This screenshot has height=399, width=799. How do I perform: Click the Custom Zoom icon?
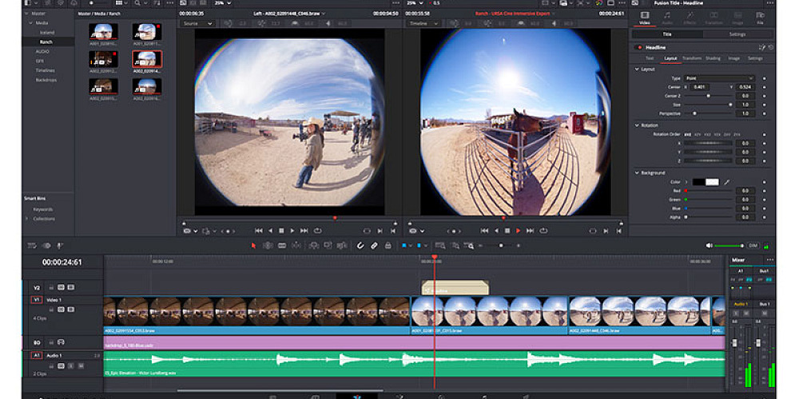(469, 245)
